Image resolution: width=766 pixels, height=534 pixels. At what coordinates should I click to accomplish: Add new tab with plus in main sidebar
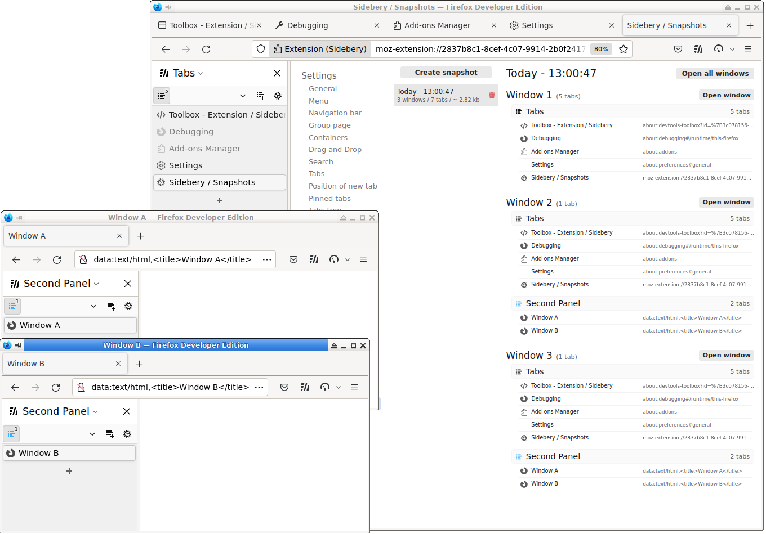tap(220, 200)
